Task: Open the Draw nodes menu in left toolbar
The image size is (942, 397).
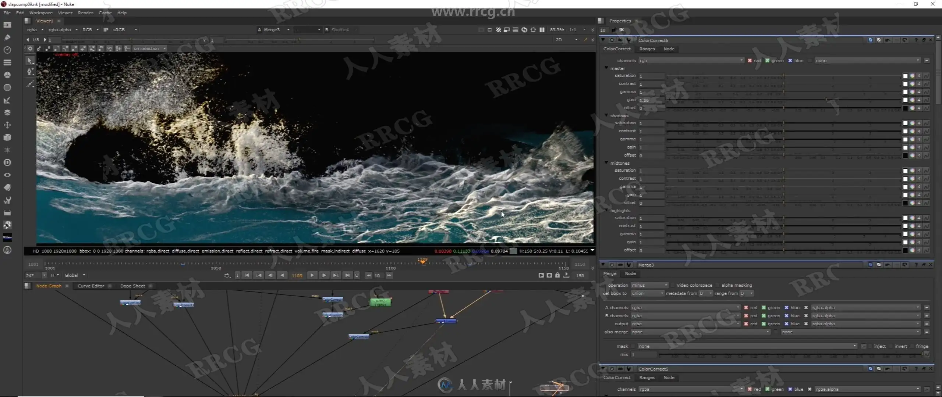Action: [x=7, y=37]
